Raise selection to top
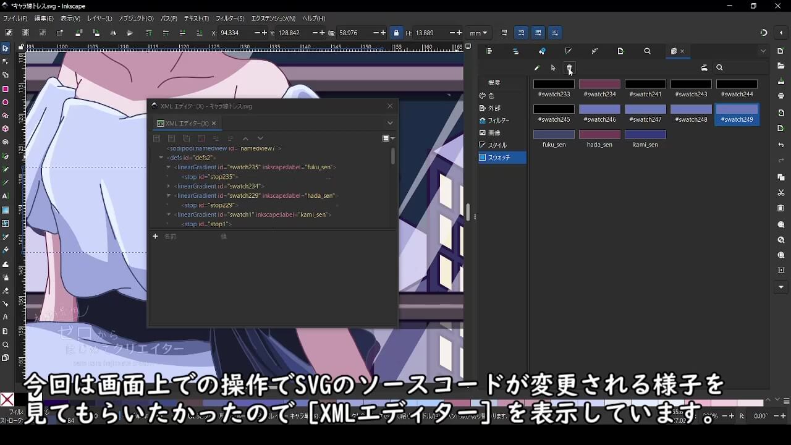 click(149, 33)
